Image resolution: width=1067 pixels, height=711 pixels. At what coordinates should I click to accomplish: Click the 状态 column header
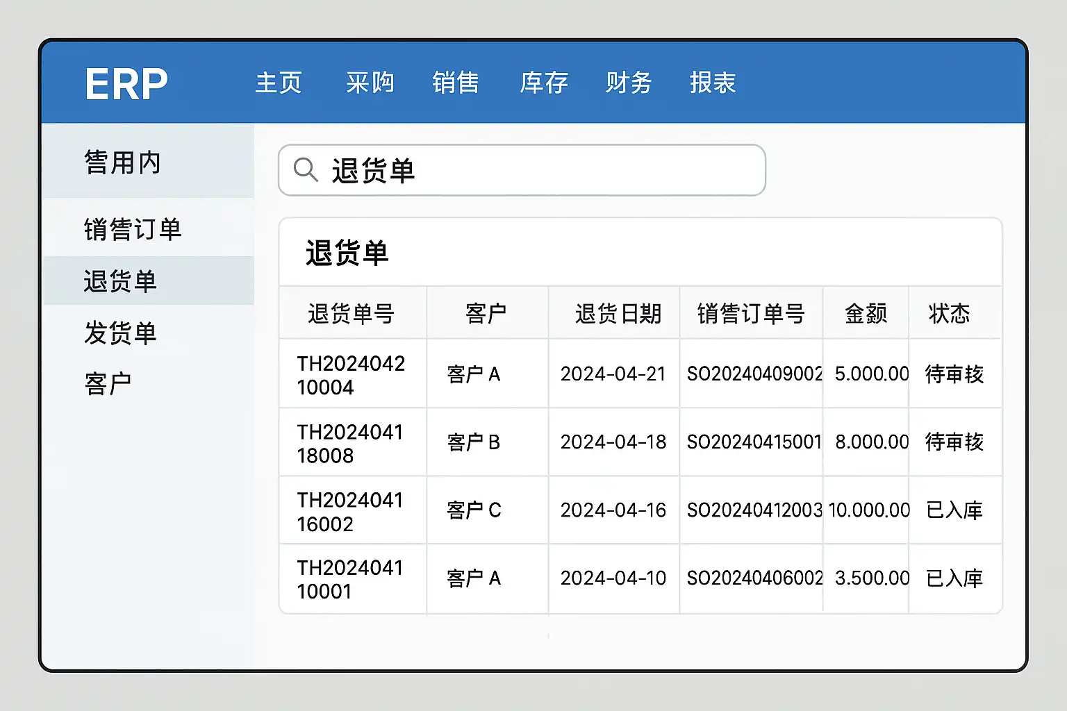pyautogui.click(x=949, y=314)
